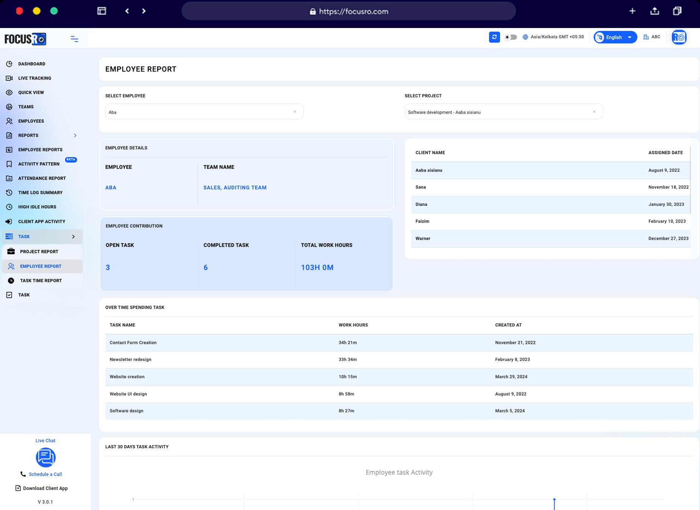Open the SALES, AUDITING TEAM link
This screenshot has height=510, width=700.
pos(234,187)
